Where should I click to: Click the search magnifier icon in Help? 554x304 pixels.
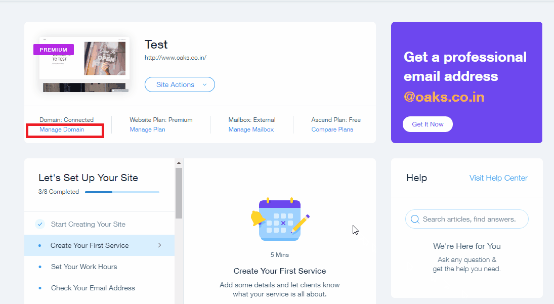click(x=415, y=219)
